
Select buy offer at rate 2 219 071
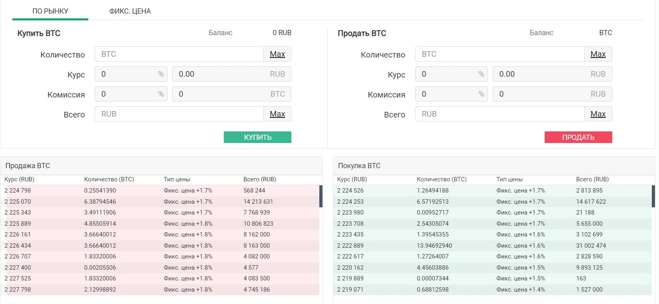(x=492, y=290)
